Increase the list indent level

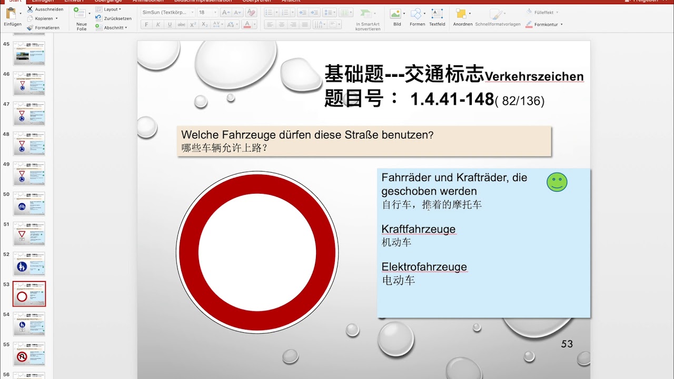315,12
